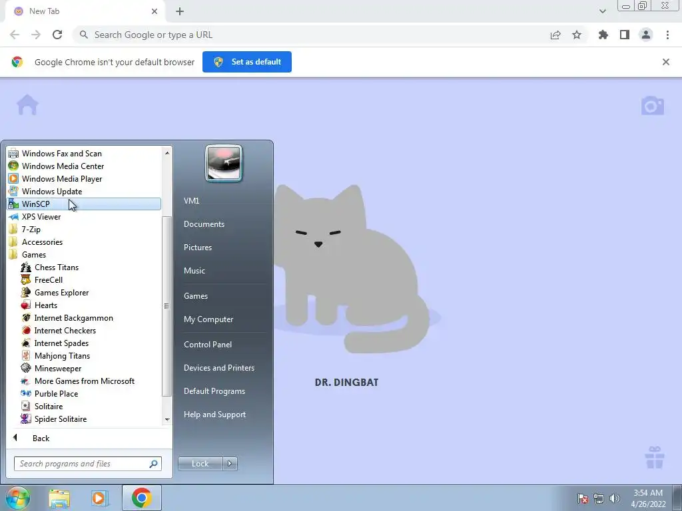Screen dimensions: 682x511
Task: Open More Games from Microsoft
Action: point(85,381)
